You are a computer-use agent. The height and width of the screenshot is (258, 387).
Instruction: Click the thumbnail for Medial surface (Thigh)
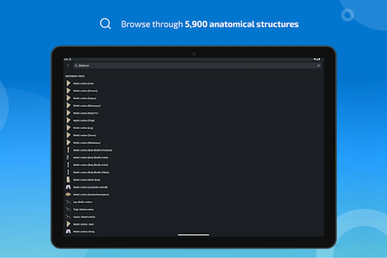pos(68,120)
